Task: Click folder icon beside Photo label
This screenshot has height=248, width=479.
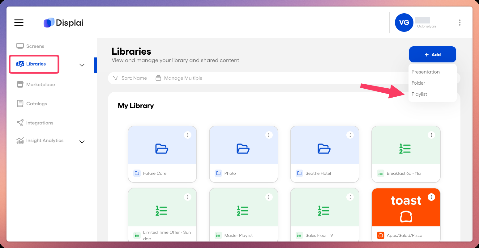Action: [x=218, y=173]
